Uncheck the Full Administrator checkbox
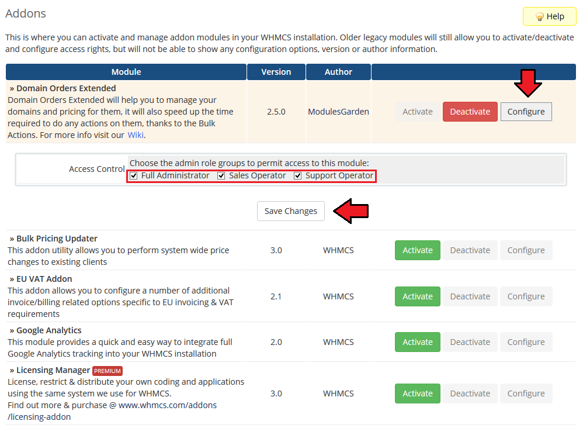583x428 pixels. tap(134, 176)
